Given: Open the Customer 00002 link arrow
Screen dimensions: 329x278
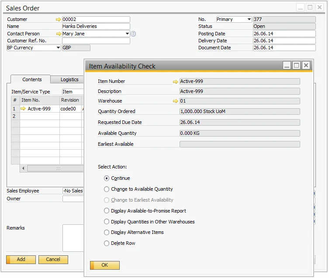Looking at the screenshot, I should [x=59, y=20].
